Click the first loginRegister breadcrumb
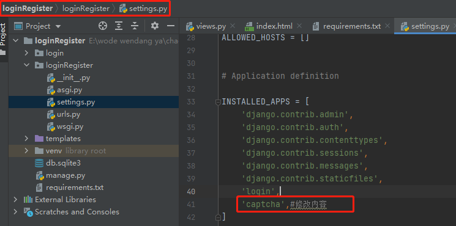The image size is (456, 226). [x=28, y=9]
